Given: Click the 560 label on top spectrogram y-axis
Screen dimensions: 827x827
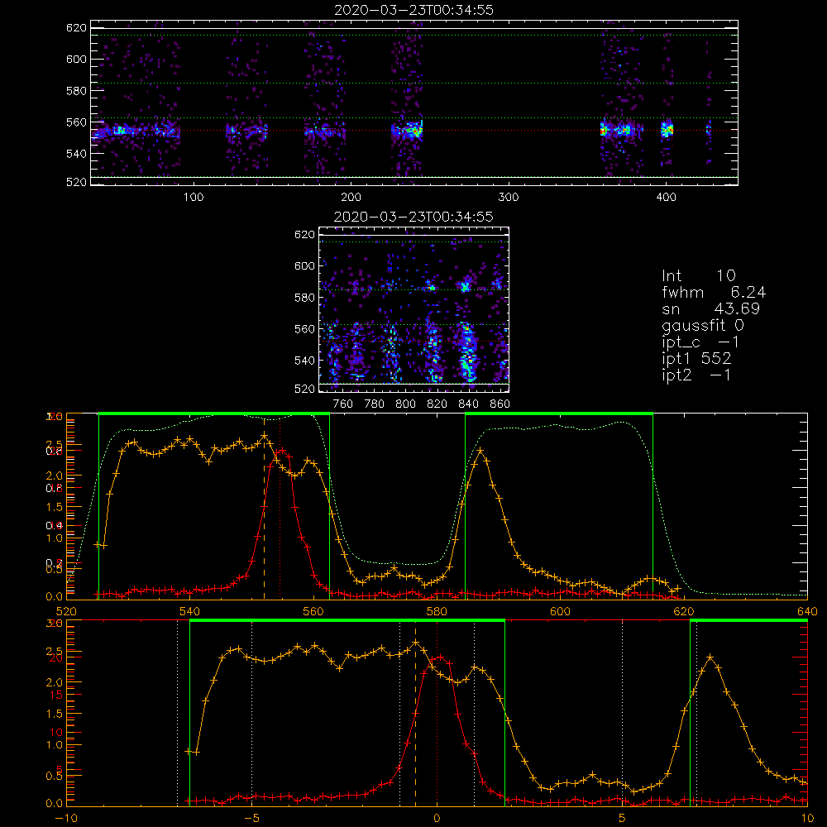Looking at the screenshot, I should [76, 122].
